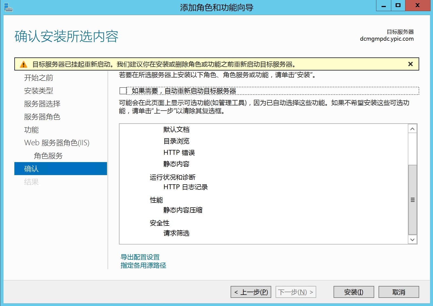Click the wizard icon in title bar
This screenshot has height=306, width=433.
click(x=8, y=7)
